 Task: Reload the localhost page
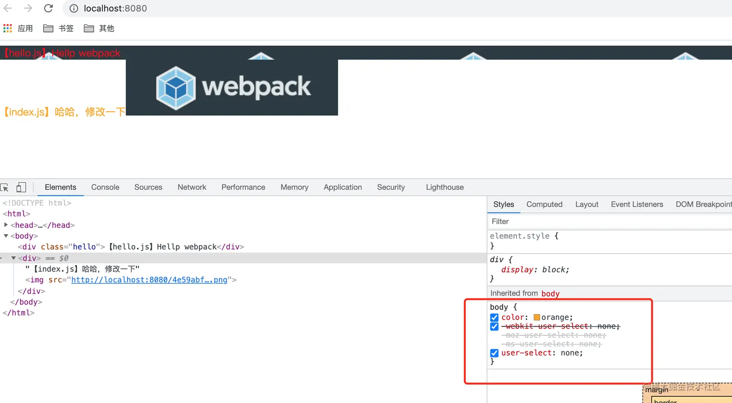pos(48,8)
